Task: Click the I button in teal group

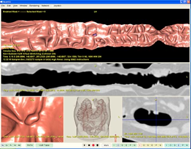Action: (x=166, y=145)
